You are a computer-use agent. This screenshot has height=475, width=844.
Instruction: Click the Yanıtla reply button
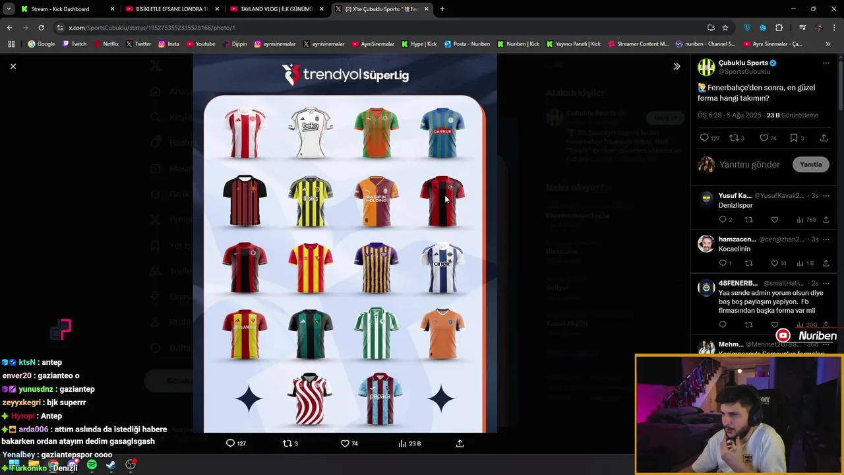[x=810, y=164]
